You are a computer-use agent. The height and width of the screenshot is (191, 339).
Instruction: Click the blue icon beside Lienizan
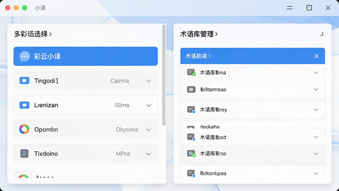coord(24,105)
